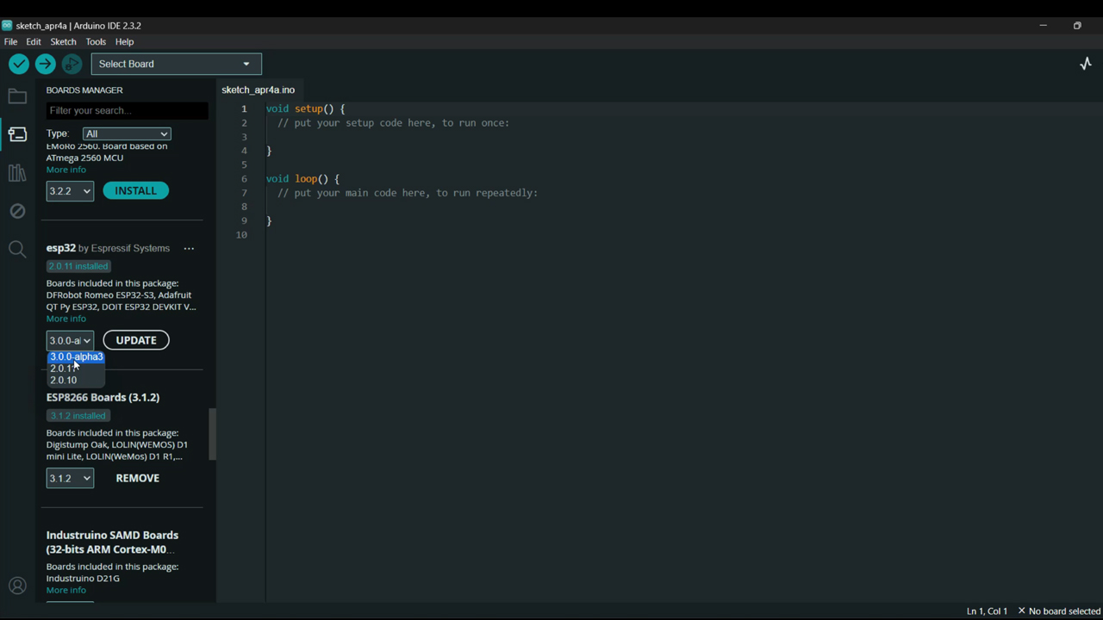Viewport: 1103px width, 620px height.
Task: Click the esp32 boards included description
Action: click(x=121, y=294)
